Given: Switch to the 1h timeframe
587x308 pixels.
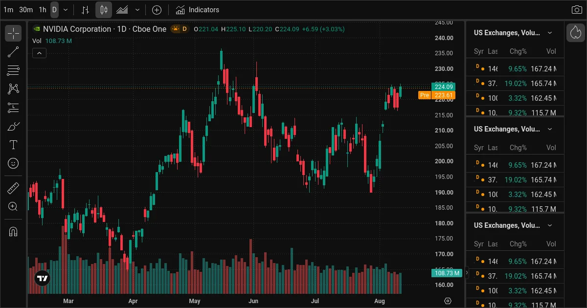Looking at the screenshot, I should click(x=43, y=10).
